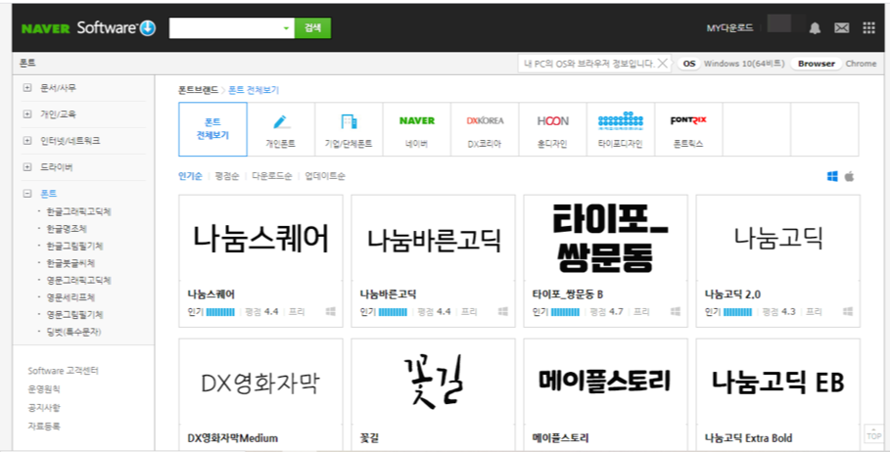Close the OS info tooltip
Viewport: 890px width, 452px height.
pos(662,64)
